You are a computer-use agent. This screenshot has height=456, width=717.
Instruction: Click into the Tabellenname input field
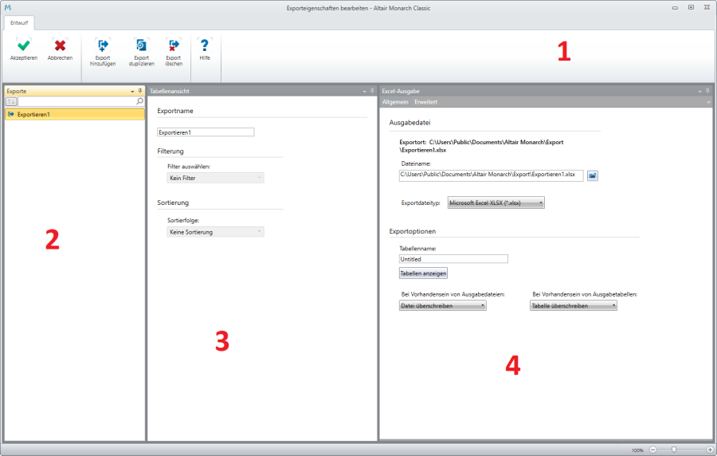[453, 259]
